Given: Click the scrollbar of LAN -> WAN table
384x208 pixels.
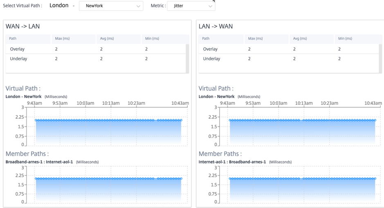Looking at the screenshot, I should click(x=380, y=59).
